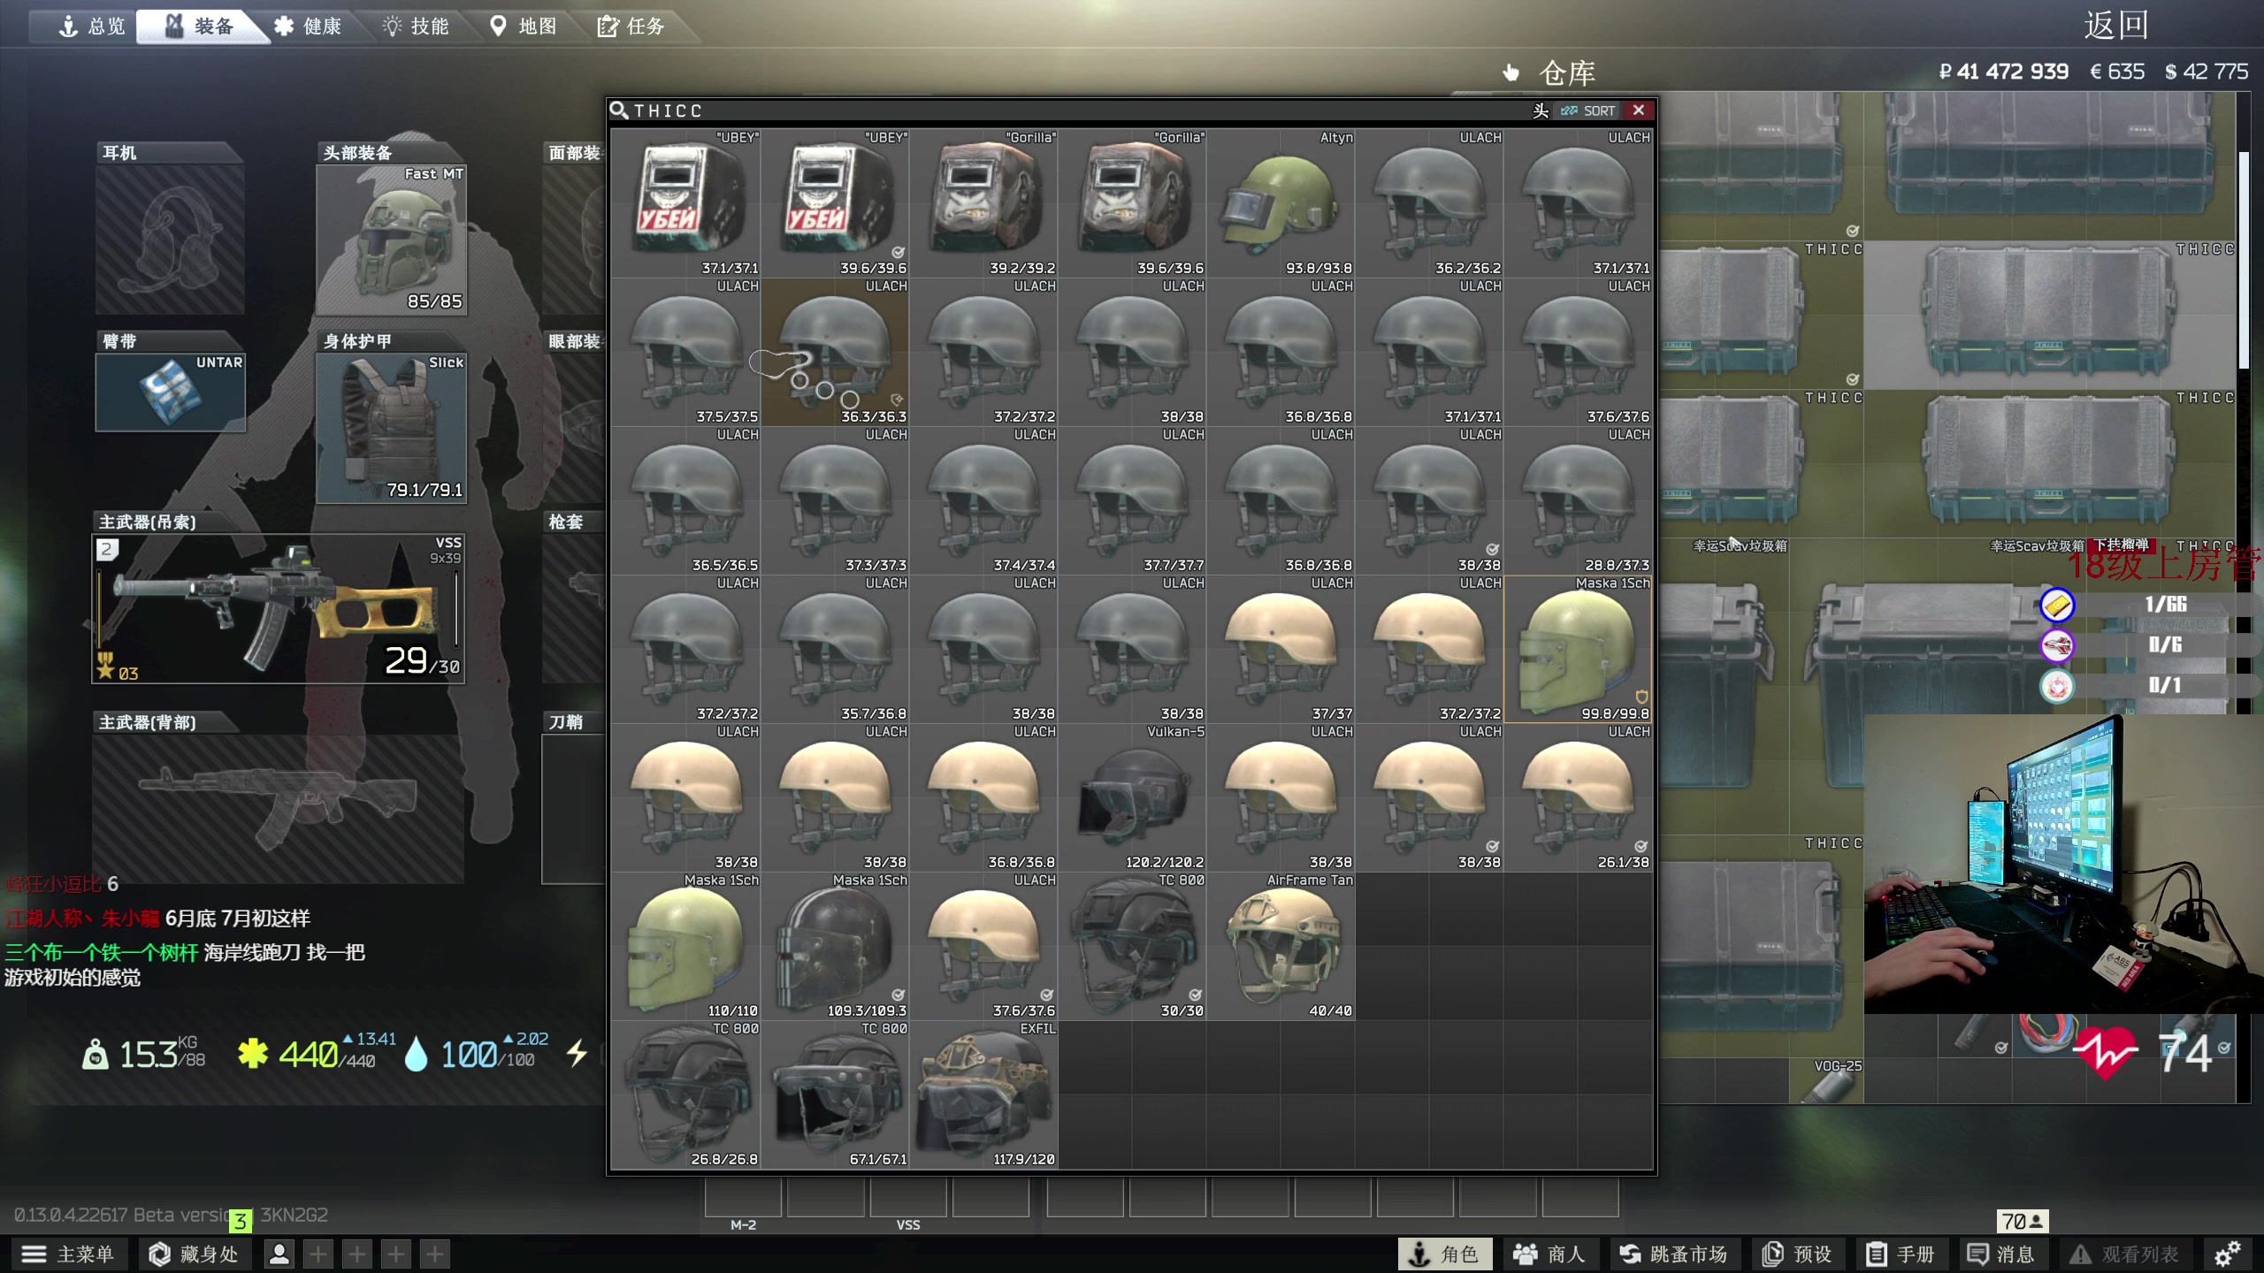Image resolution: width=2264 pixels, height=1273 pixels.
Task: Select the Gorilla mask 39.6/39.6
Action: click(x=1132, y=203)
